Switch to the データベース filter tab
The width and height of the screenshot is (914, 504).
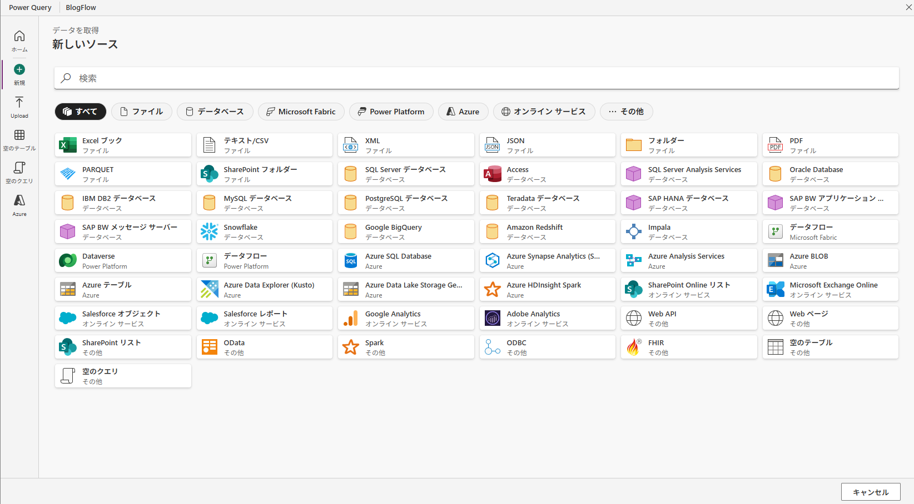point(215,112)
